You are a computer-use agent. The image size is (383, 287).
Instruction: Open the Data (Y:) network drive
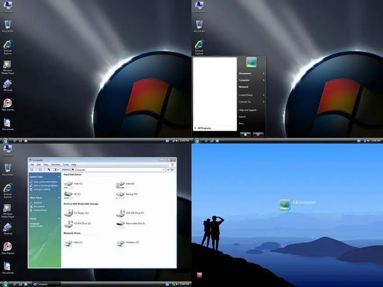[73, 242]
